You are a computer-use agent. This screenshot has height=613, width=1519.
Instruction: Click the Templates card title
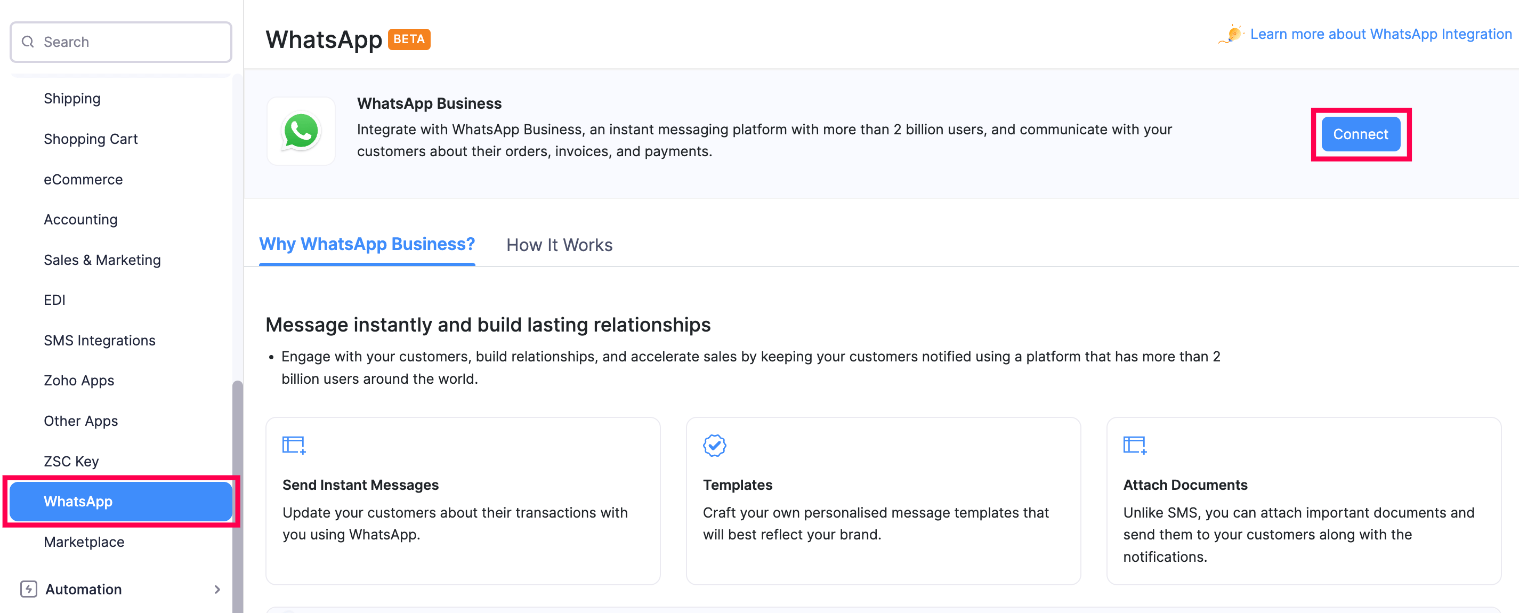(737, 485)
